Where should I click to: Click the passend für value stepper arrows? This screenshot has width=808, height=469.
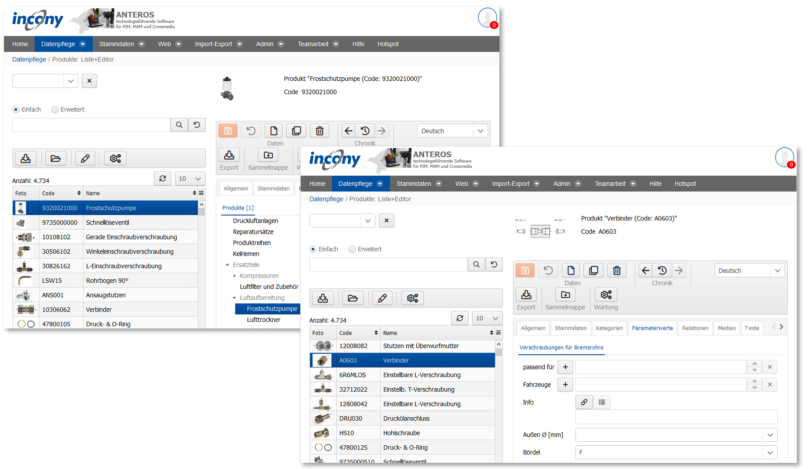[754, 367]
